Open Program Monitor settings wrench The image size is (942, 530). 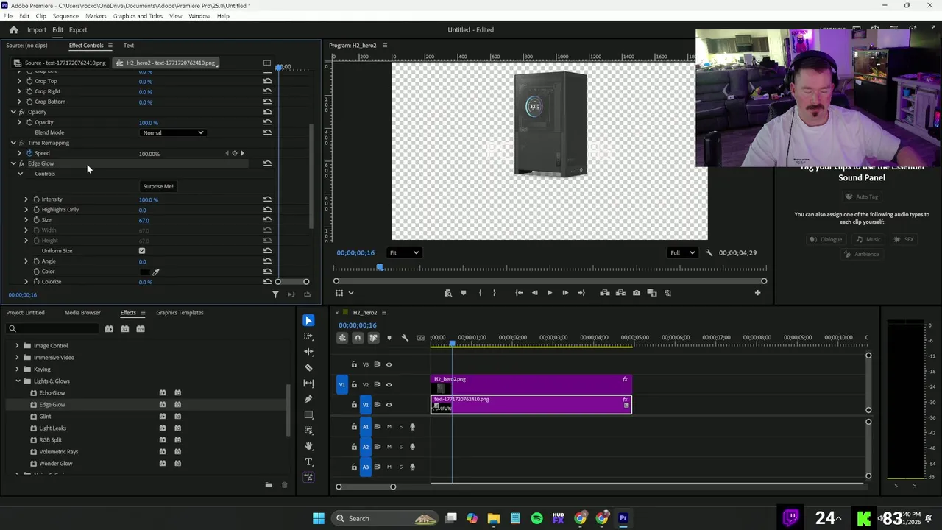(x=709, y=252)
